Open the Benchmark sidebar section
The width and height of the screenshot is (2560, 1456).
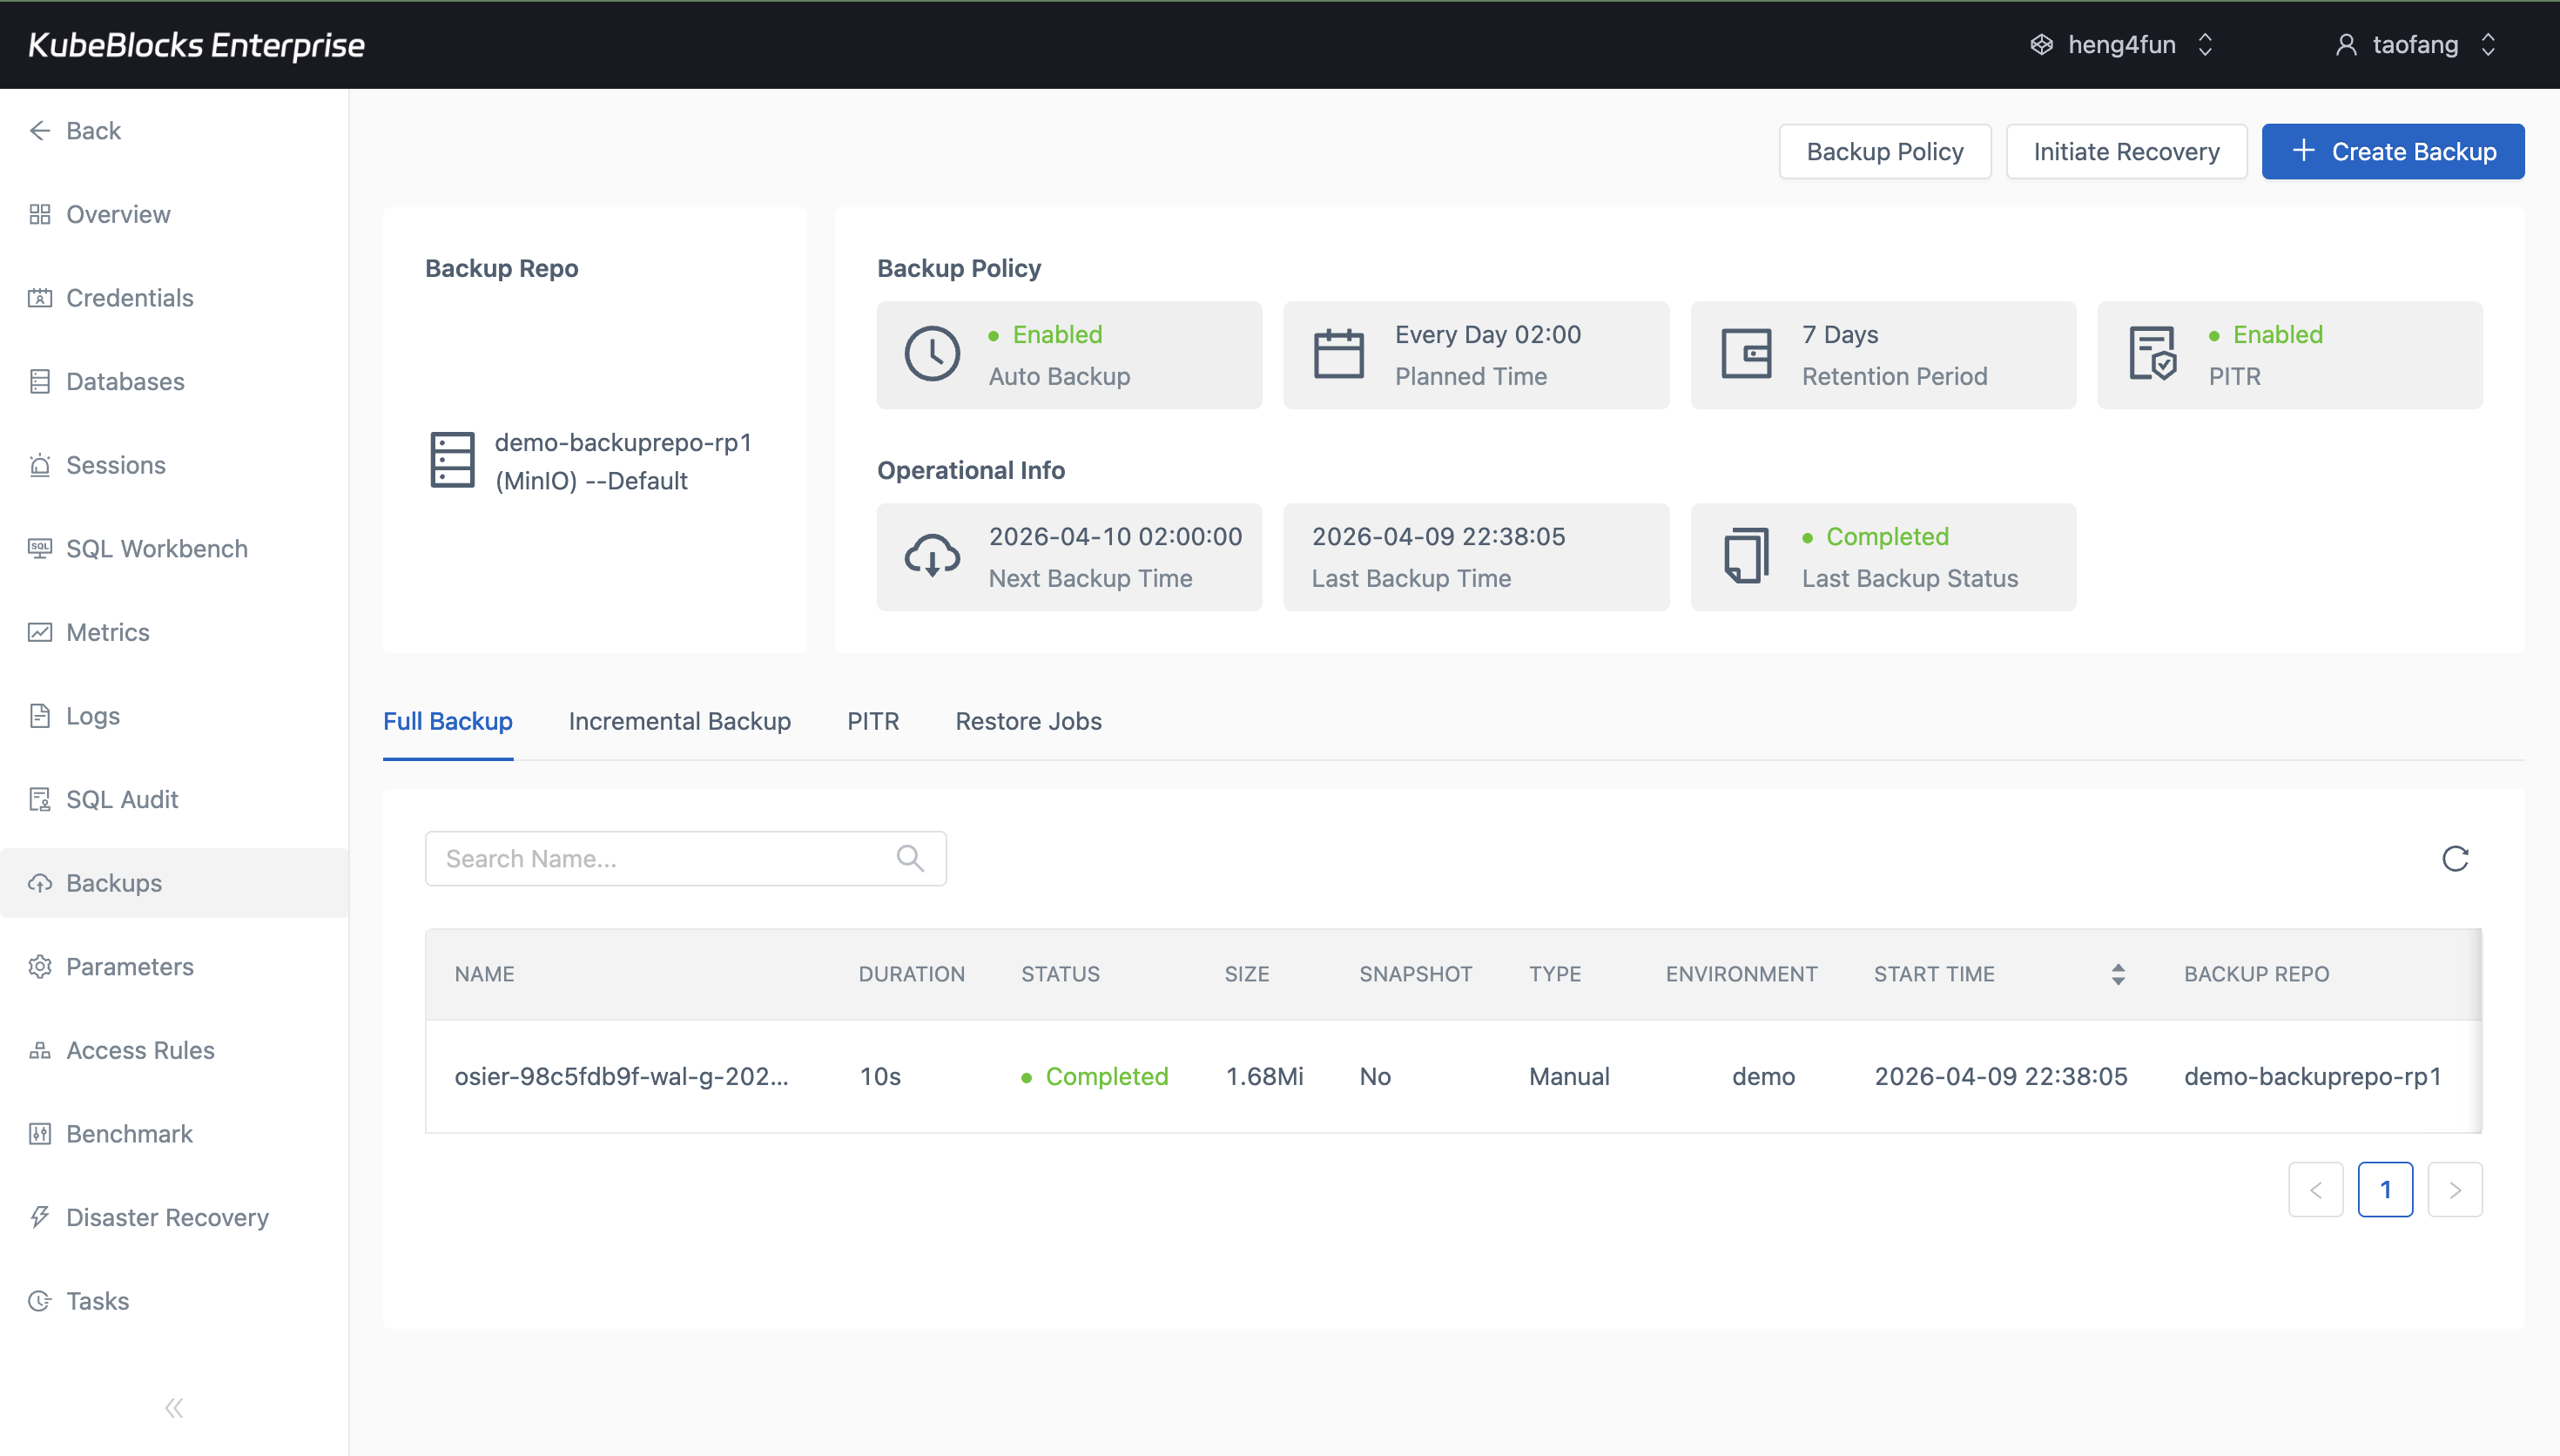[x=129, y=1133]
